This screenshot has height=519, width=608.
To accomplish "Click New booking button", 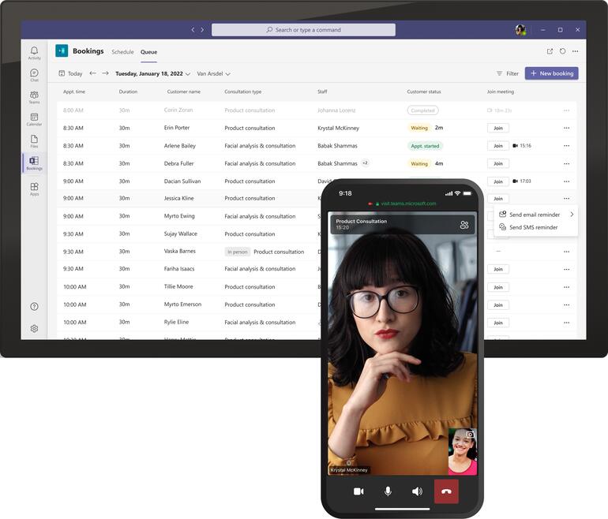I will click(x=551, y=73).
